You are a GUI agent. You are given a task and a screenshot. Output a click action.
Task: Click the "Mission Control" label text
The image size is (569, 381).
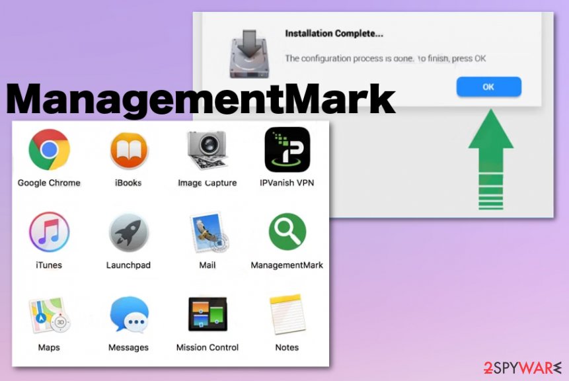point(208,347)
